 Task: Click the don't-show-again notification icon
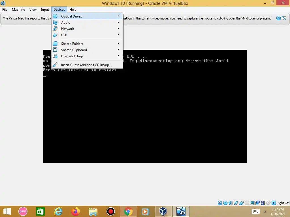[x=284, y=18]
